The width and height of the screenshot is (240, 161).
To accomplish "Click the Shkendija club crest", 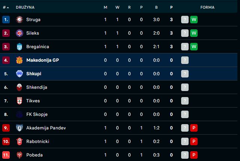I will (19, 87).
